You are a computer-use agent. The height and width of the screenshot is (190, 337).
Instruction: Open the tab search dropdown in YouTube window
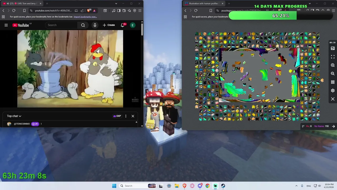tap(116, 3)
